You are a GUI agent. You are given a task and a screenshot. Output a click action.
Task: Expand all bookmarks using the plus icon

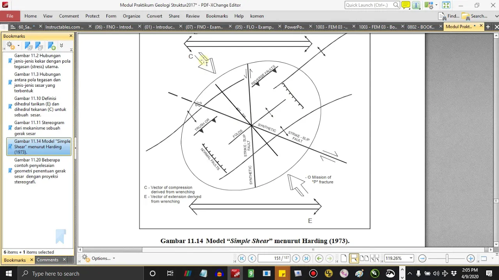tap(28, 46)
